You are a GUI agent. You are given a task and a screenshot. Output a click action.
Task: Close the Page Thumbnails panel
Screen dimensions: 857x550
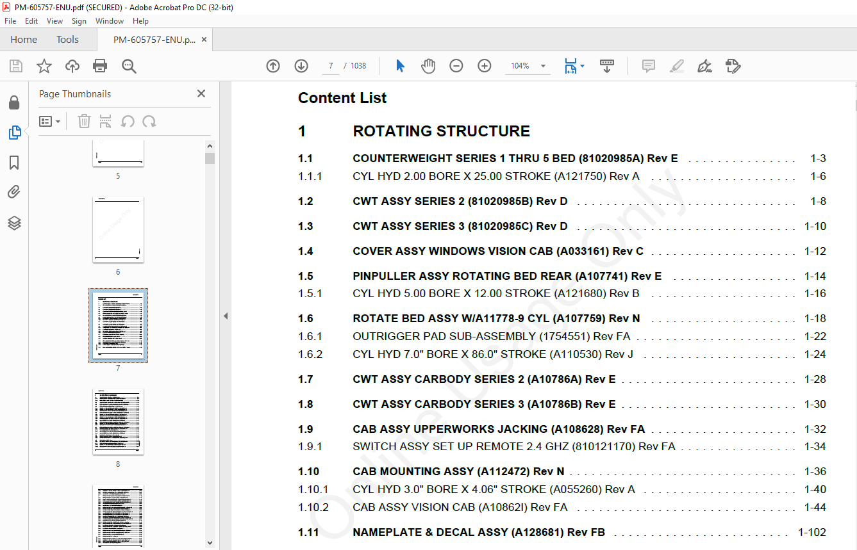tap(201, 93)
